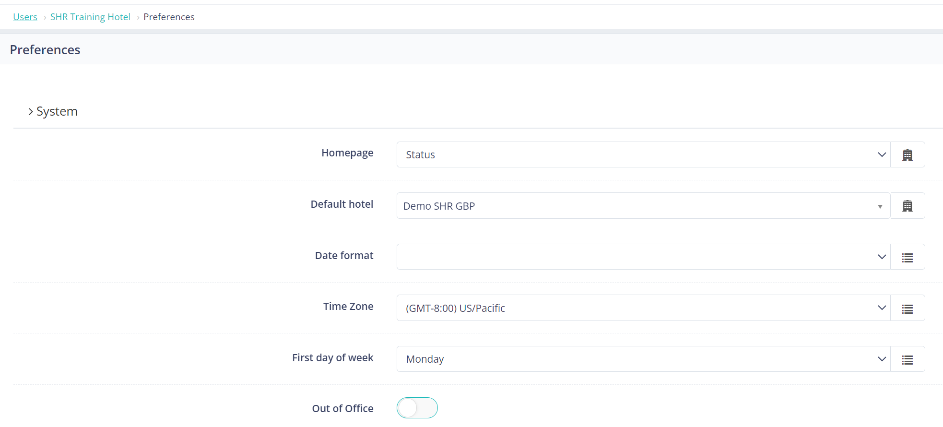This screenshot has height=427, width=943.
Task: Toggle the Out of Office switch
Action: click(417, 408)
